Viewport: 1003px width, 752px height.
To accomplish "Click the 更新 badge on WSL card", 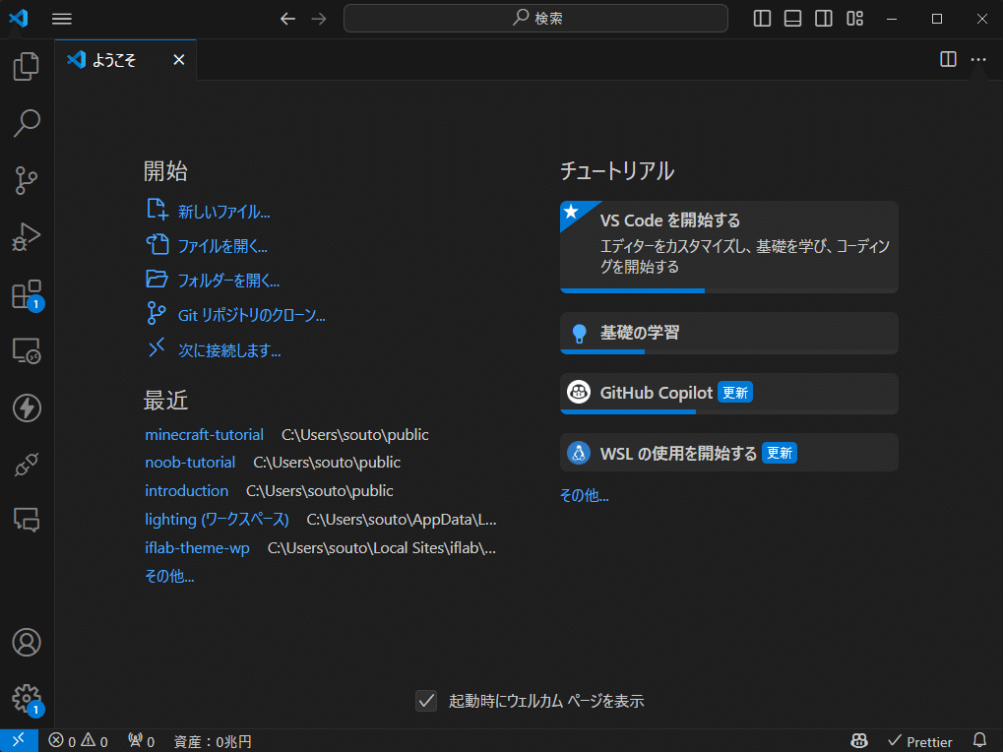I will 780,453.
